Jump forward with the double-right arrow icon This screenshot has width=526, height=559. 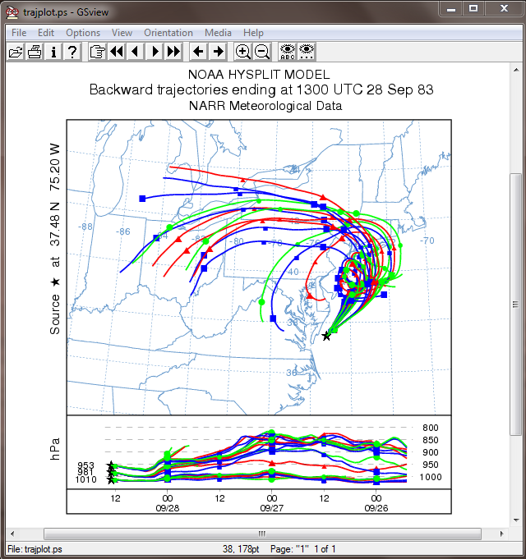coord(173,52)
